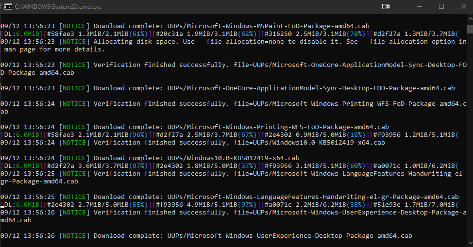This screenshot has height=247, width=473.
Task: Click the wrapped text 'D-Package-amd64.cab'
Action: (37, 73)
